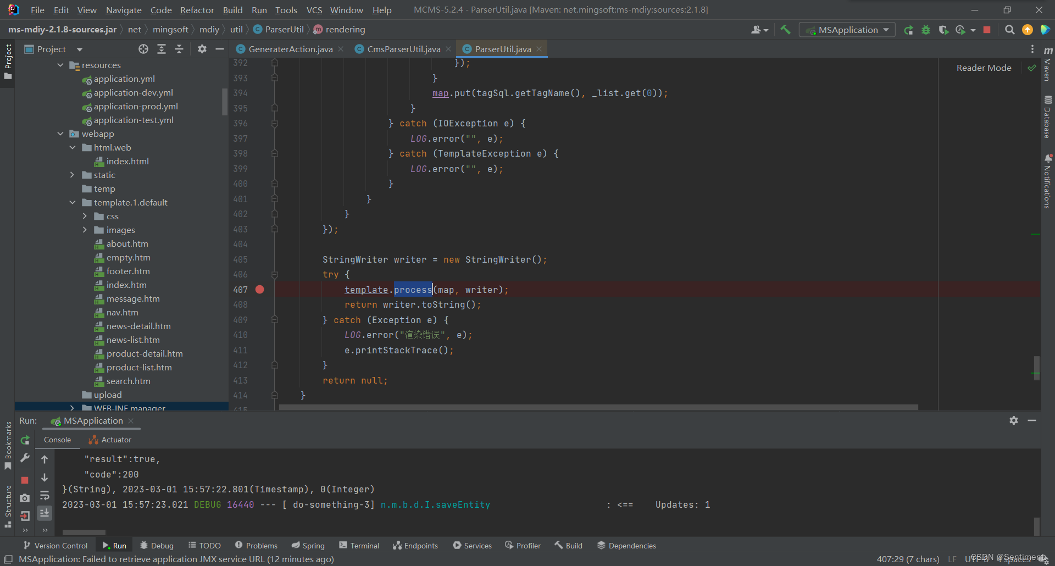
Task: Select Opened File locate icon in Project panel
Action: pos(143,49)
